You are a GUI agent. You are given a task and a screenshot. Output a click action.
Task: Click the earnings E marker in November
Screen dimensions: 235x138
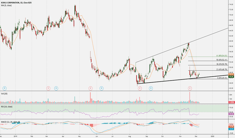(x=190, y=88)
